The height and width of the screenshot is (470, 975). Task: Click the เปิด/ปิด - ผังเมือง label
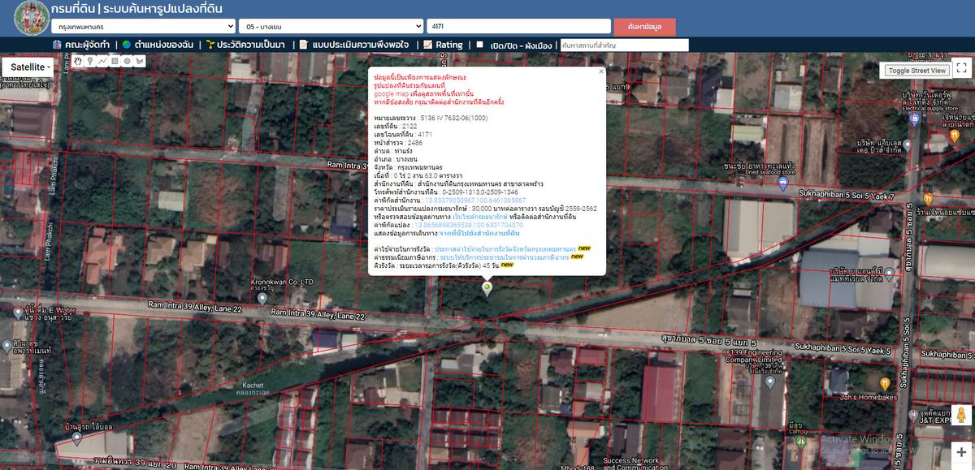tap(522, 45)
